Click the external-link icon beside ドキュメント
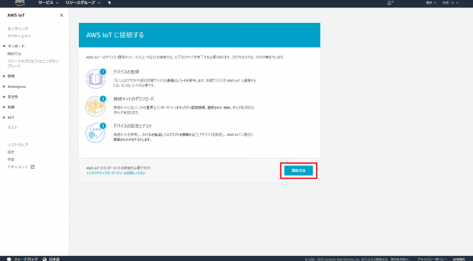Image resolution: width=473 pixels, height=261 pixels. (32, 167)
